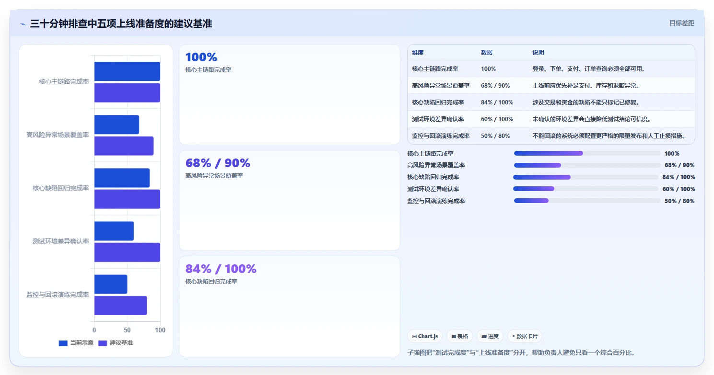Click the table cell 未确认的环境差异会直接降低测试结论可信度。
This screenshot has width=714, height=375.
pos(592,119)
